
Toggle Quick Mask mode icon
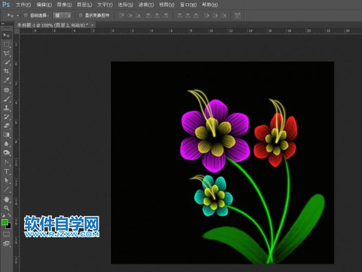[x=7, y=234]
